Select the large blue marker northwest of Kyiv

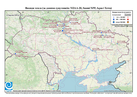tap(57, 25)
